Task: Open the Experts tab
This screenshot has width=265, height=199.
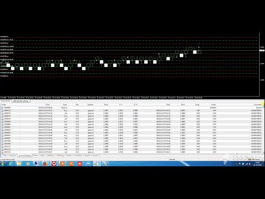Action: click(x=87, y=155)
